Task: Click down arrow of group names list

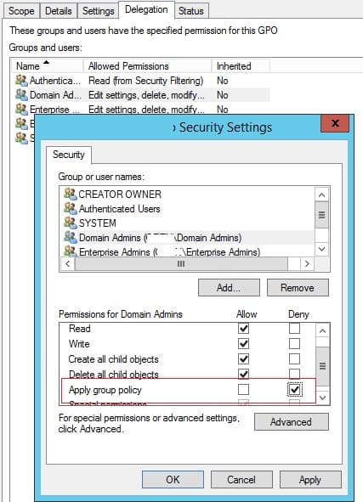Action: (x=322, y=249)
